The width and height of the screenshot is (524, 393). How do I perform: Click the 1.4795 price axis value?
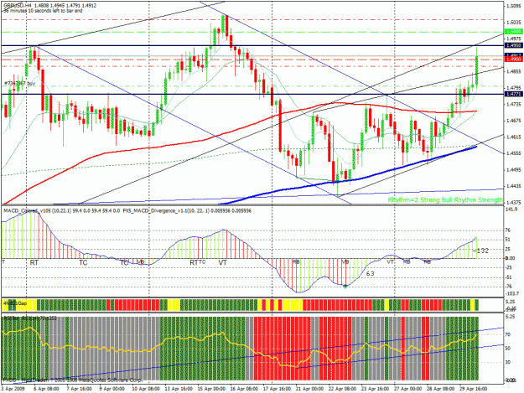[x=514, y=88]
